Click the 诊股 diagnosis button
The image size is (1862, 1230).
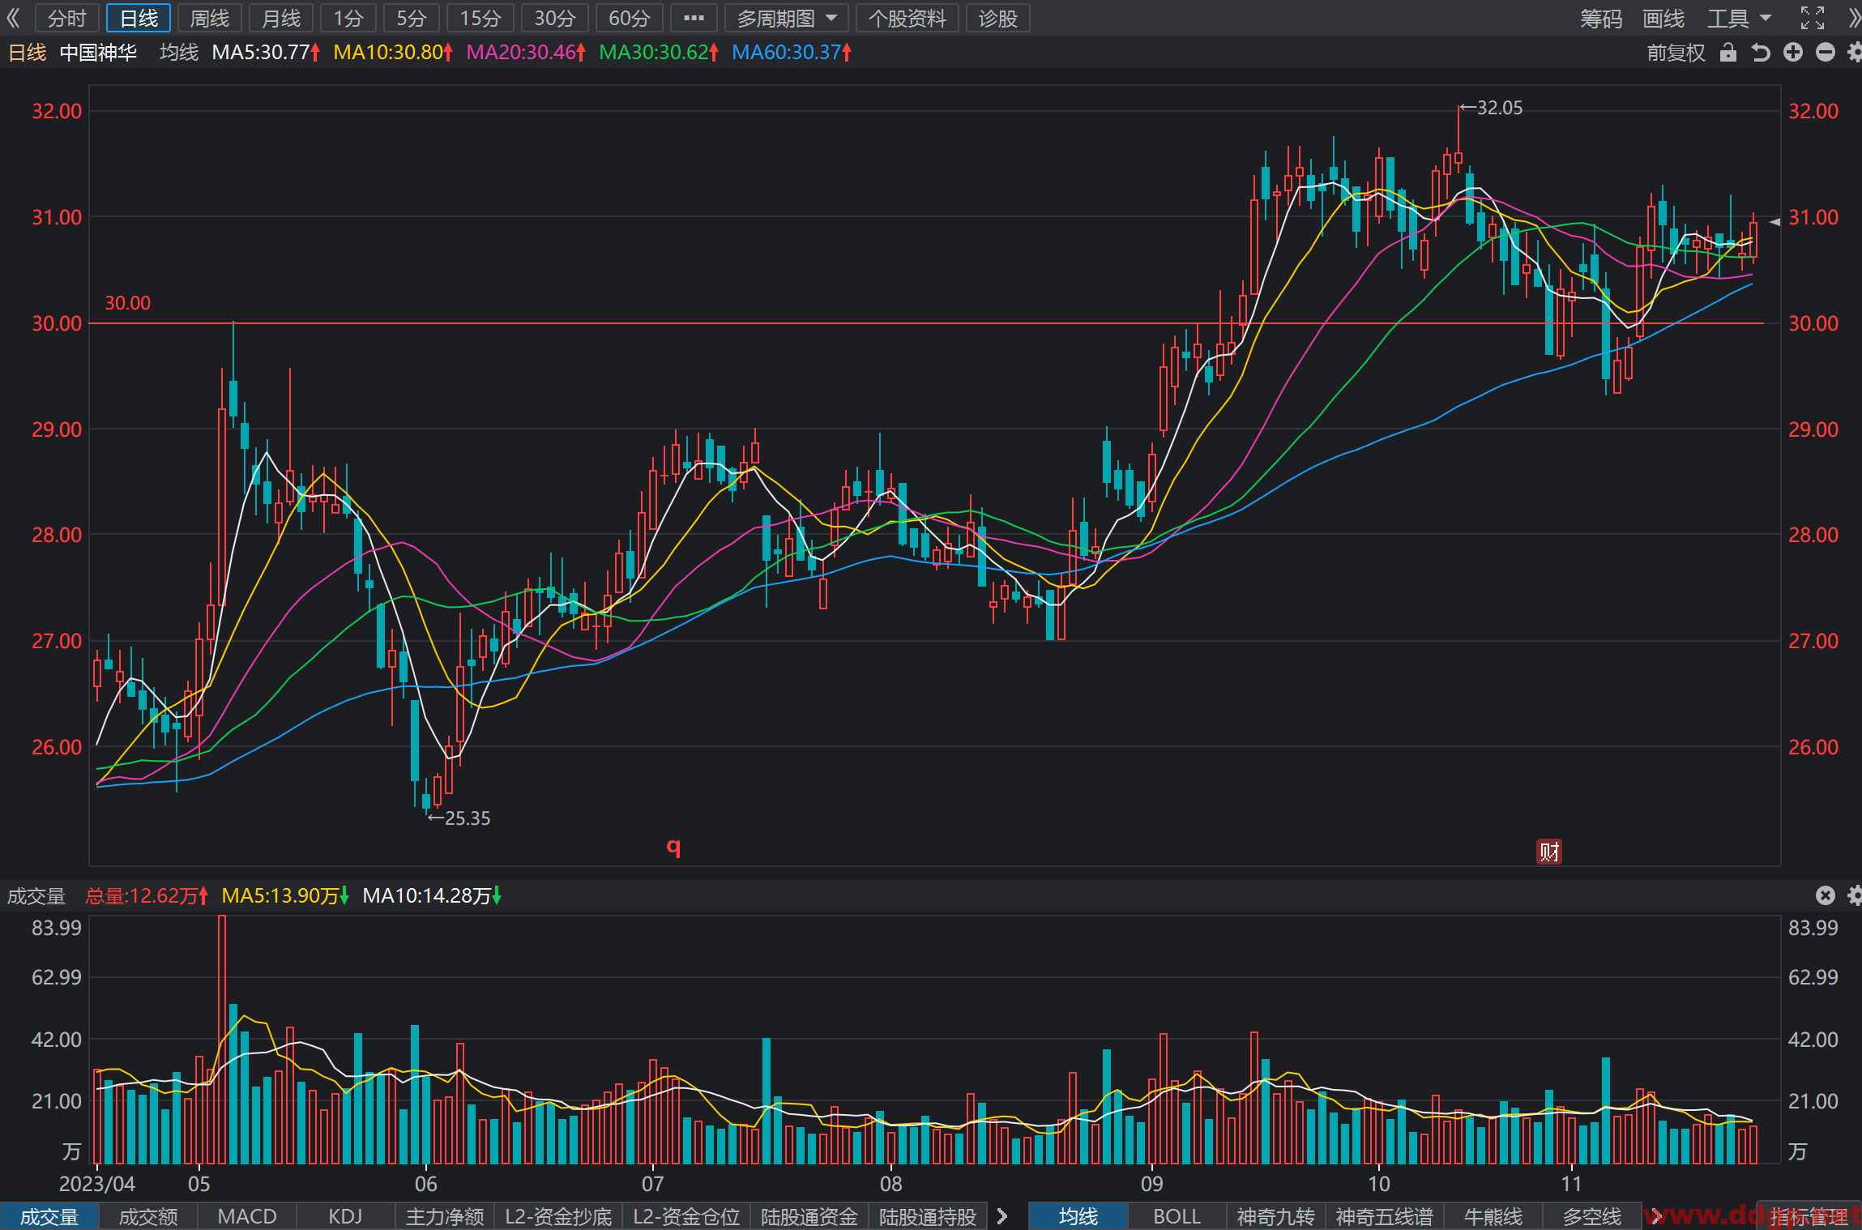pos(997,18)
